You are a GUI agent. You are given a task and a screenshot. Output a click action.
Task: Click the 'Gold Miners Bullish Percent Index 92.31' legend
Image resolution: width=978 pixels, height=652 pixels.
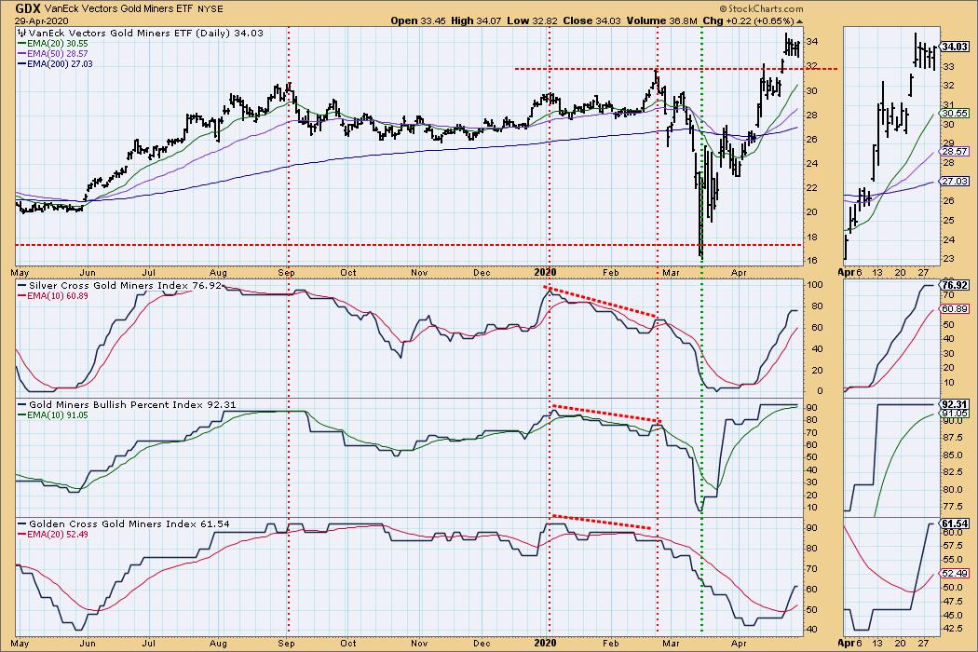click(x=127, y=404)
